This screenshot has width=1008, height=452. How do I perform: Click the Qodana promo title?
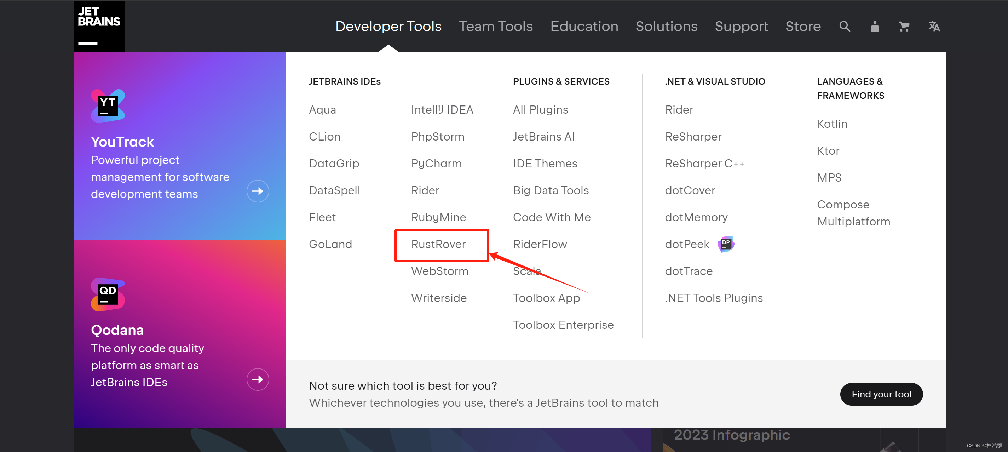(x=117, y=330)
